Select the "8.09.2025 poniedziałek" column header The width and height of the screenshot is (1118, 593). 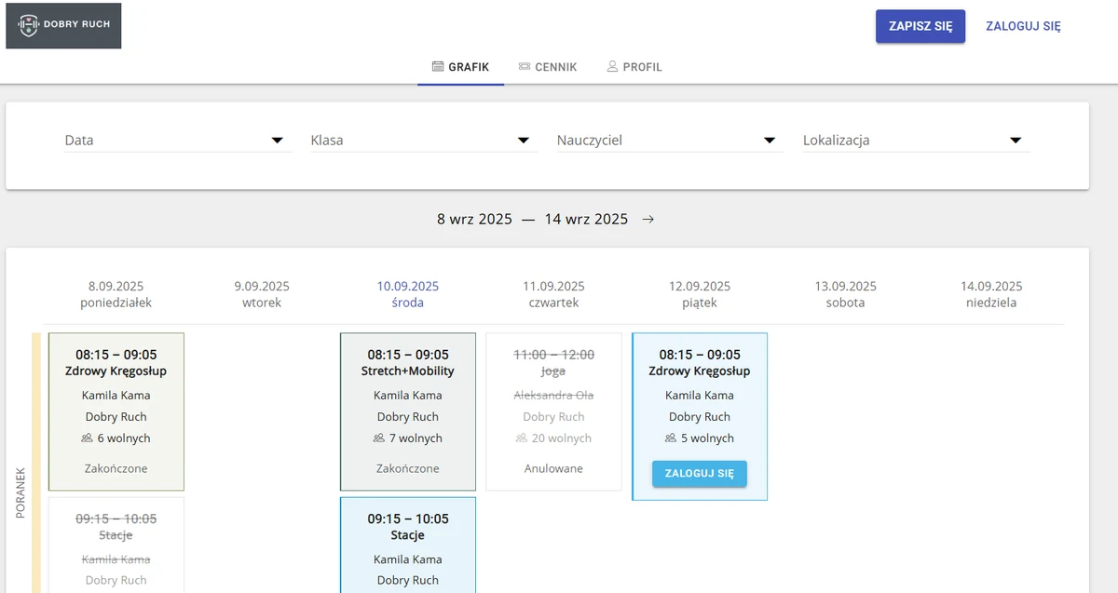[116, 294]
